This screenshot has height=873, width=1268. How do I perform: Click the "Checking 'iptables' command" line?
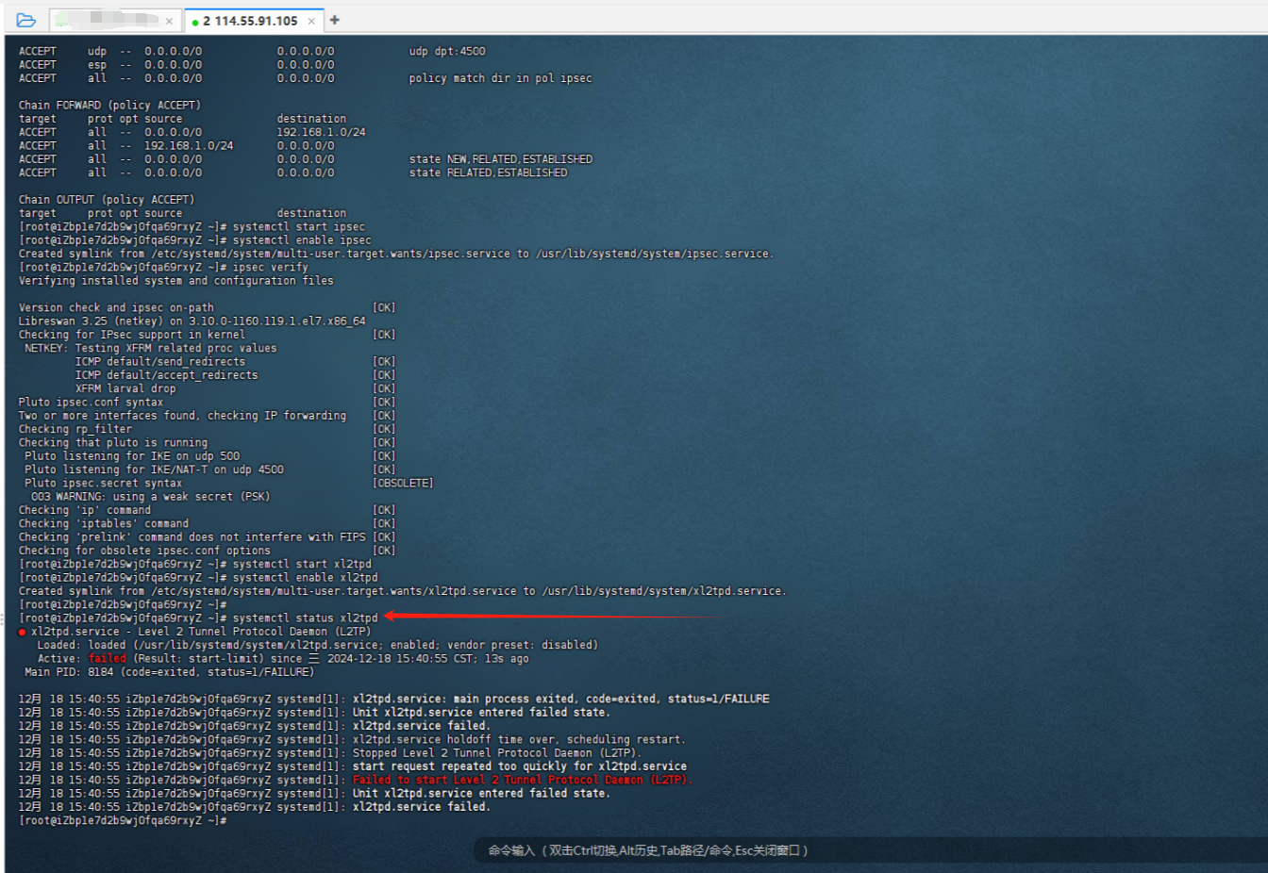104,524
